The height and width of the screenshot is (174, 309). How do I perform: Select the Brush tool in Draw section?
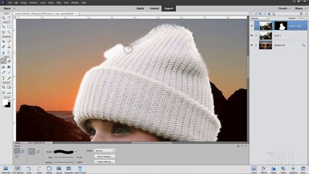[x=3, y=61]
